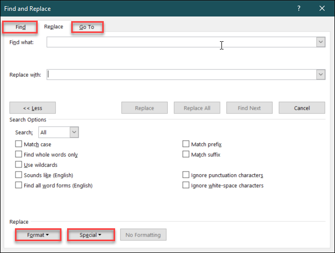The height and width of the screenshot is (253, 335).
Task: Tick Ignore punctuation characters
Action: [186, 175]
